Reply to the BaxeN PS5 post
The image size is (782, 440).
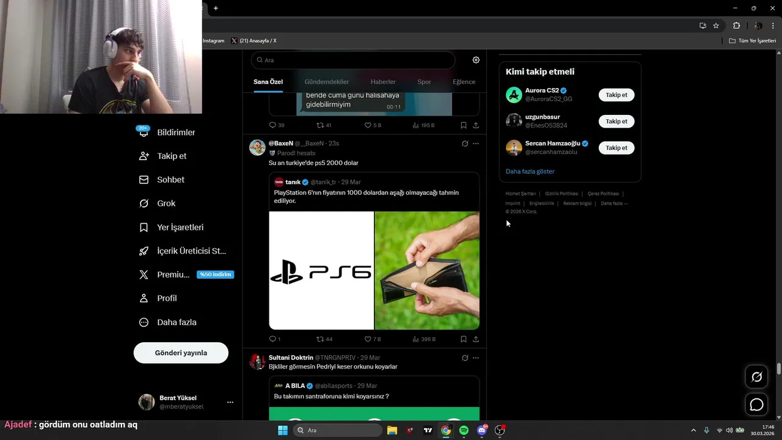[275, 339]
